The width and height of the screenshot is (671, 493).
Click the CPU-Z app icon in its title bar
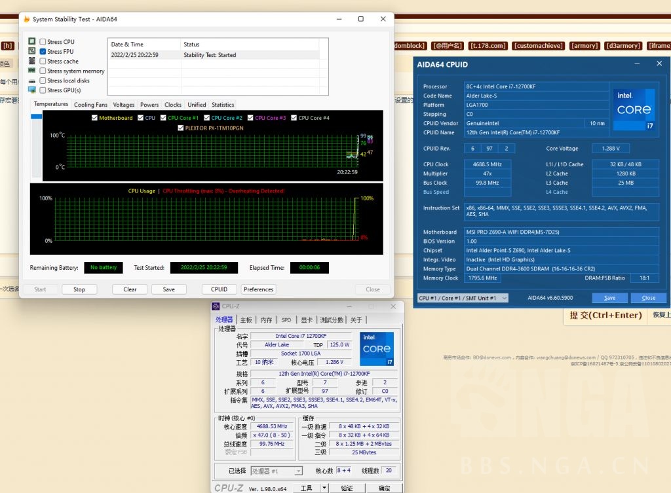click(x=216, y=306)
